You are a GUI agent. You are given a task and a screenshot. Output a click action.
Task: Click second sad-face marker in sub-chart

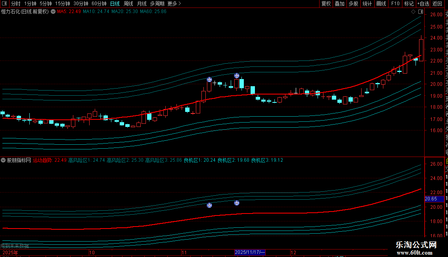237,203
